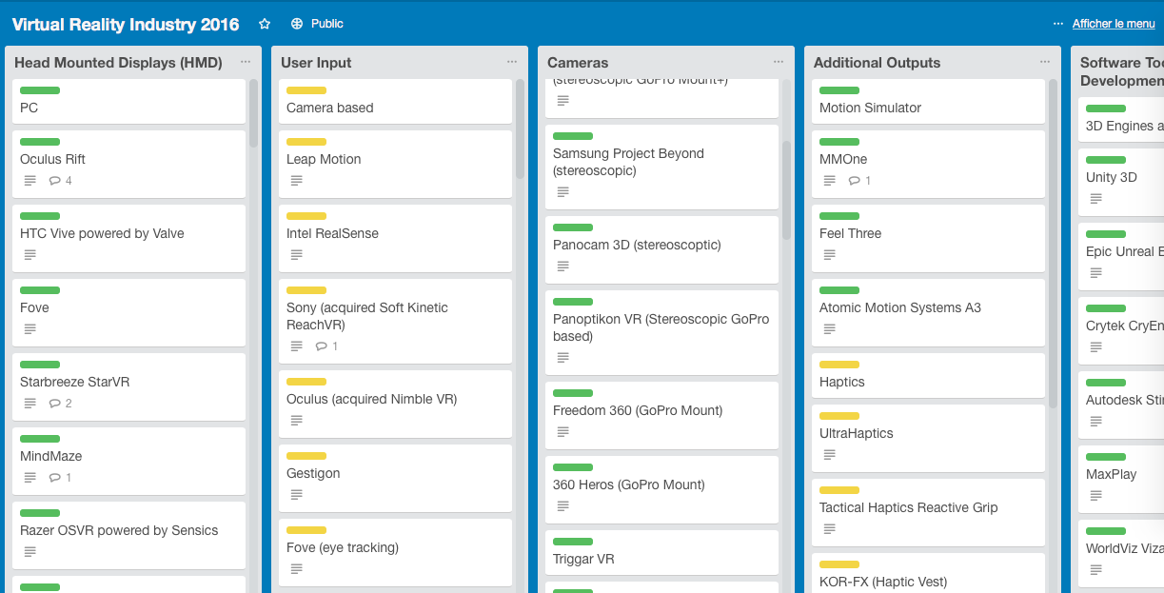Click description icon on Tactical Haptics card
The width and height of the screenshot is (1164, 593).
829,529
